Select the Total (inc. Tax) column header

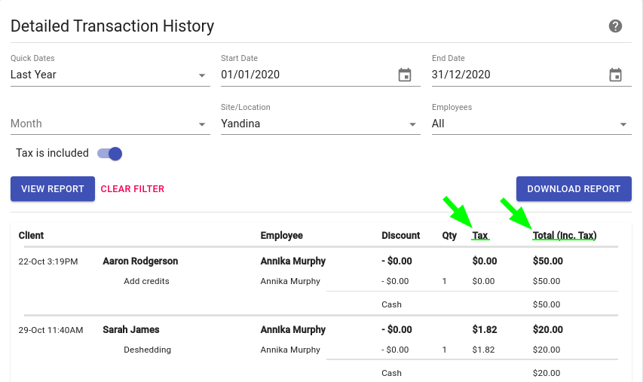[565, 236]
